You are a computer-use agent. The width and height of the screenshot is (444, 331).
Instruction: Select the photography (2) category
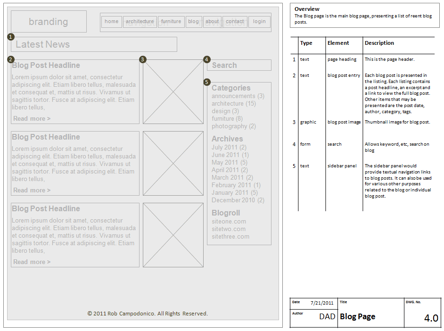tap(234, 126)
